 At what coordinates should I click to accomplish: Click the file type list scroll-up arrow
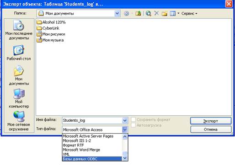(x=125, y=136)
